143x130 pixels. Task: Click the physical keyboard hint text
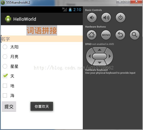pos(110,73)
